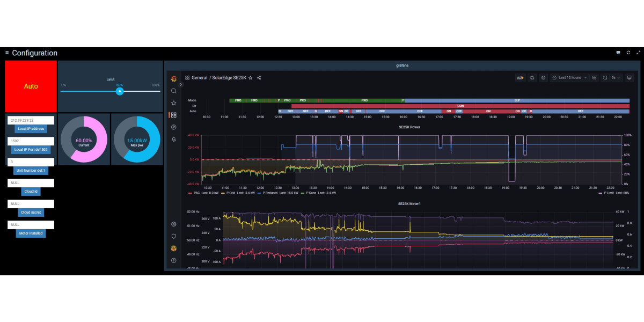Click the Cloud id button
This screenshot has height=322, width=644.
point(31,192)
